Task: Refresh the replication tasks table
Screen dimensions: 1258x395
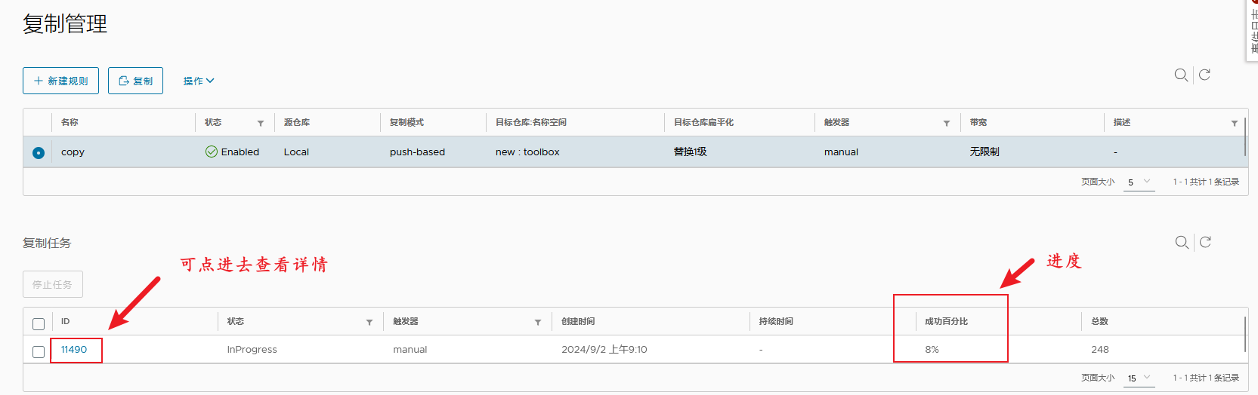Action: point(1206,242)
